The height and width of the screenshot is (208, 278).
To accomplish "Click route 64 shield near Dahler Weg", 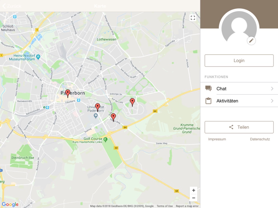I will tap(125, 127).
